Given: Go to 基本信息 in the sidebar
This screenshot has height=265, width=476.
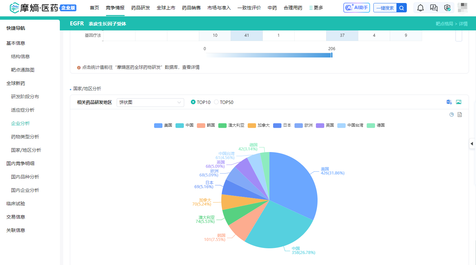Looking at the screenshot, I should 16,43.
